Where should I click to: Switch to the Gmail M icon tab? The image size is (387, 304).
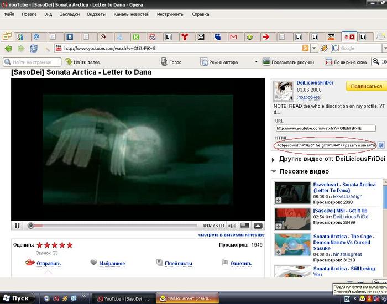pyautogui.click(x=233, y=37)
